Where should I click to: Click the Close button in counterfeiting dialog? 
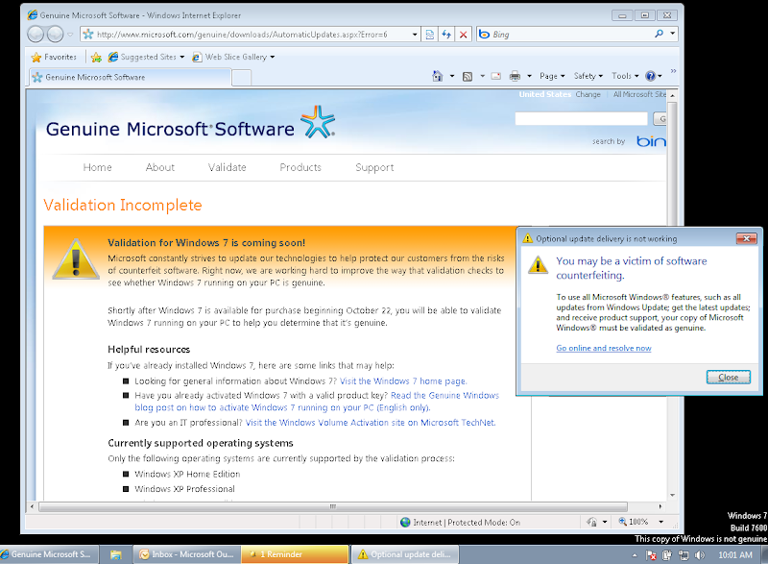pyautogui.click(x=729, y=377)
